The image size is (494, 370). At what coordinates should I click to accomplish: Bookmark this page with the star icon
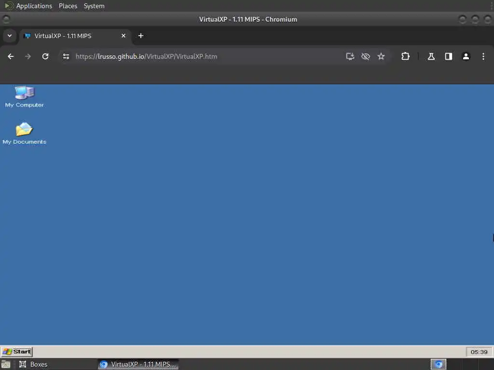[x=381, y=56]
